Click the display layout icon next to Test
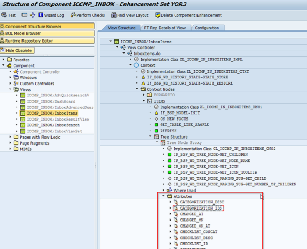Viewport: 307px width, 249px height. coord(25,15)
